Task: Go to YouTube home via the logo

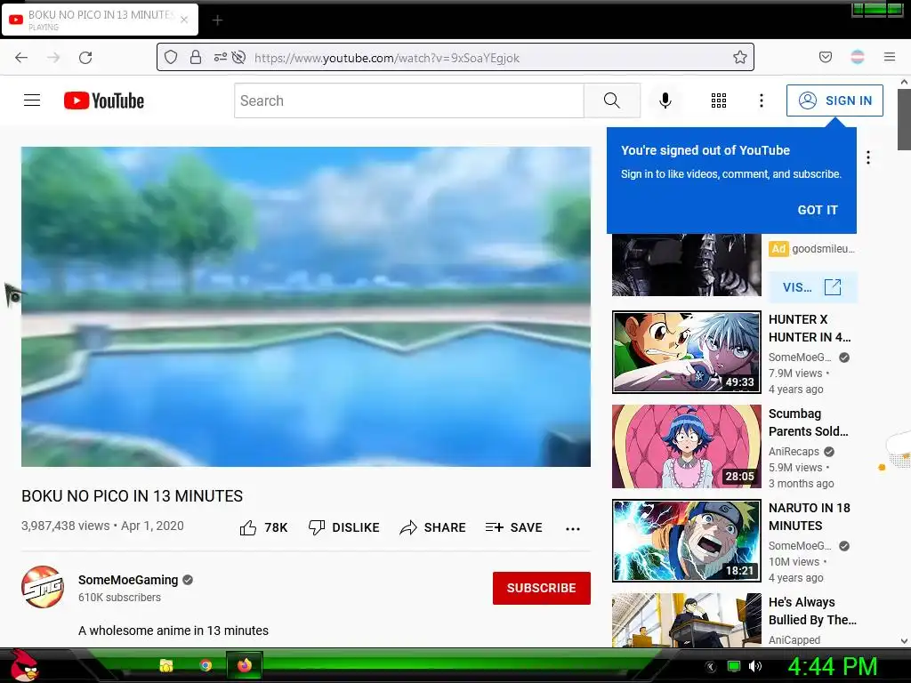Action: [104, 100]
